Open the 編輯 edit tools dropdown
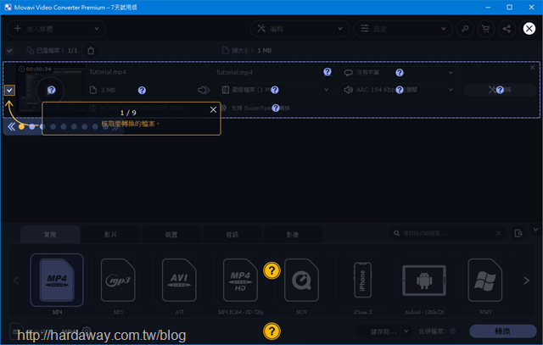The image size is (543, 345). tap(299, 29)
